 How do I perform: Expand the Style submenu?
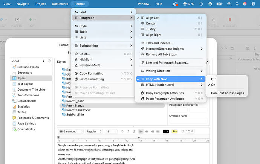click(x=104, y=26)
